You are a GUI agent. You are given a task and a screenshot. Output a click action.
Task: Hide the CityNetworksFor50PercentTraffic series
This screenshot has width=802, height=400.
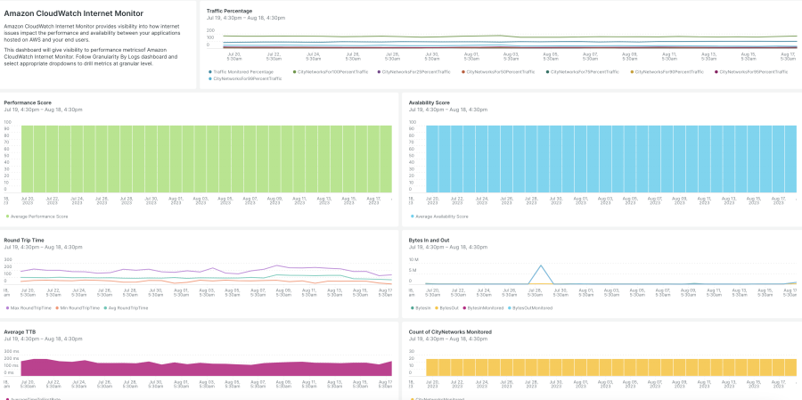pos(500,71)
